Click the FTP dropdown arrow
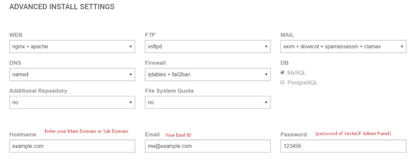Screen dimensions: 412x162 266,47
